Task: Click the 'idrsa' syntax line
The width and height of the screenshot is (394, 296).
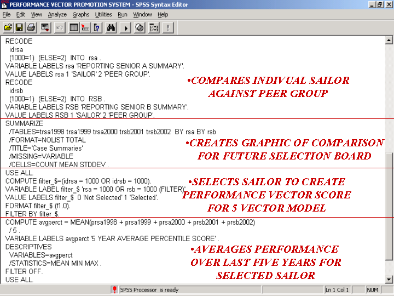Action: tap(16, 49)
